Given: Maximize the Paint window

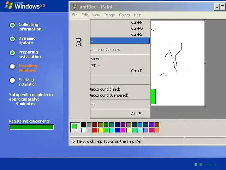Looking at the screenshot, I should tap(222, 7).
